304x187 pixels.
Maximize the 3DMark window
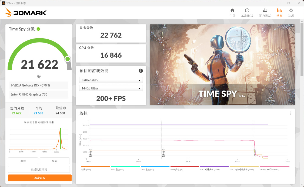[x=289, y=3]
